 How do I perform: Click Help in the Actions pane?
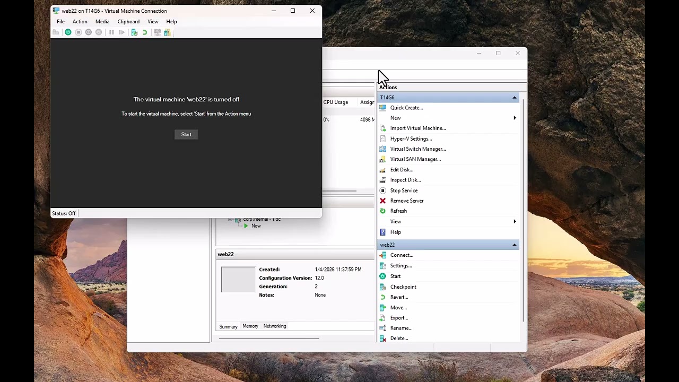click(396, 232)
